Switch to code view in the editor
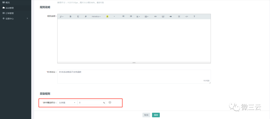The image size is (270, 119). [x=187, y=16]
